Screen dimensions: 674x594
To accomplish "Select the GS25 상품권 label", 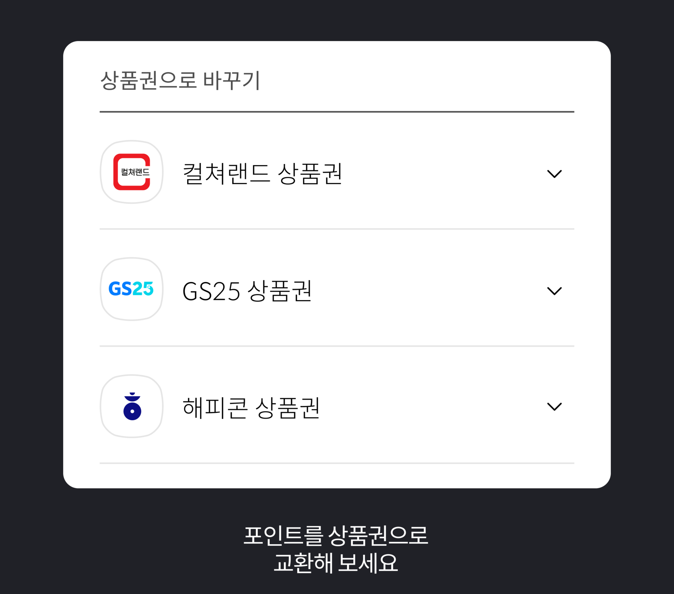I will point(247,291).
